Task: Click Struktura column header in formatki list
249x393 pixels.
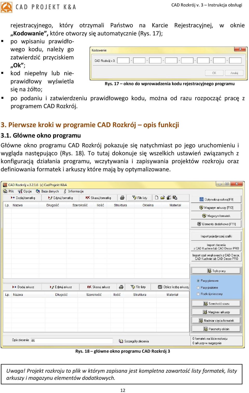Action: pyautogui.click(x=121, y=205)
